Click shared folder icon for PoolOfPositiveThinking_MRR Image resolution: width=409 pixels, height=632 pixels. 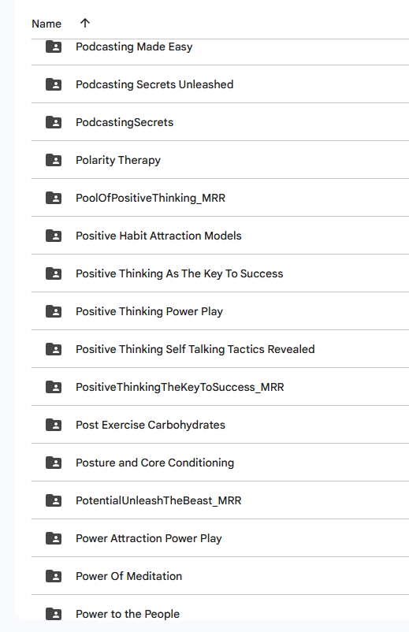(x=54, y=199)
